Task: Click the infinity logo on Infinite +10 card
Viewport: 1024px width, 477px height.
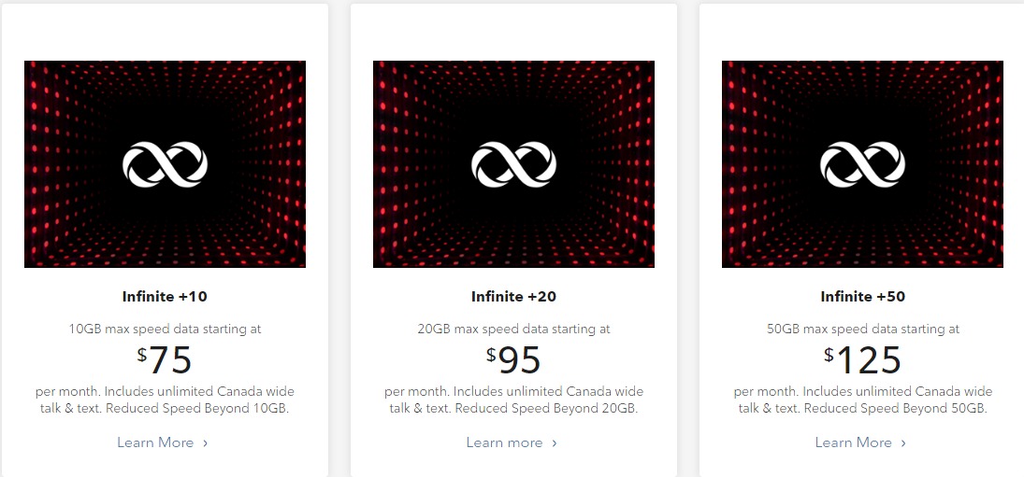Action: [x=166, y=165]
